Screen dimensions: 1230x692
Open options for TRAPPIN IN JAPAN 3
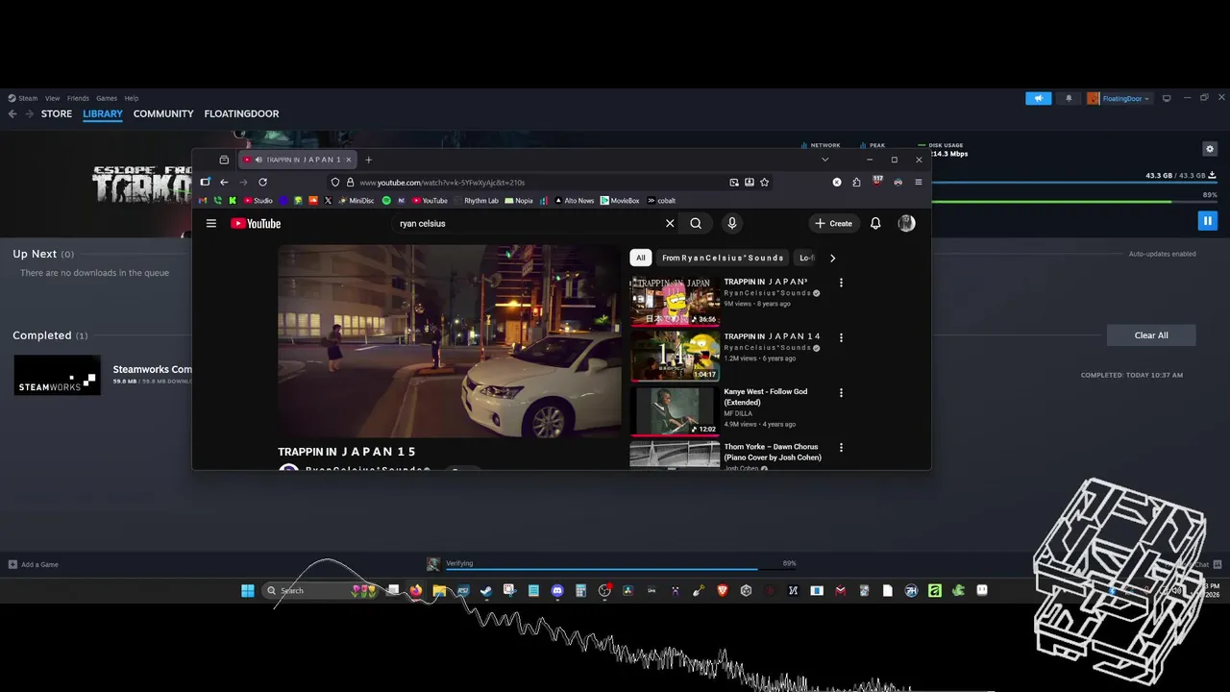(841, 283)
